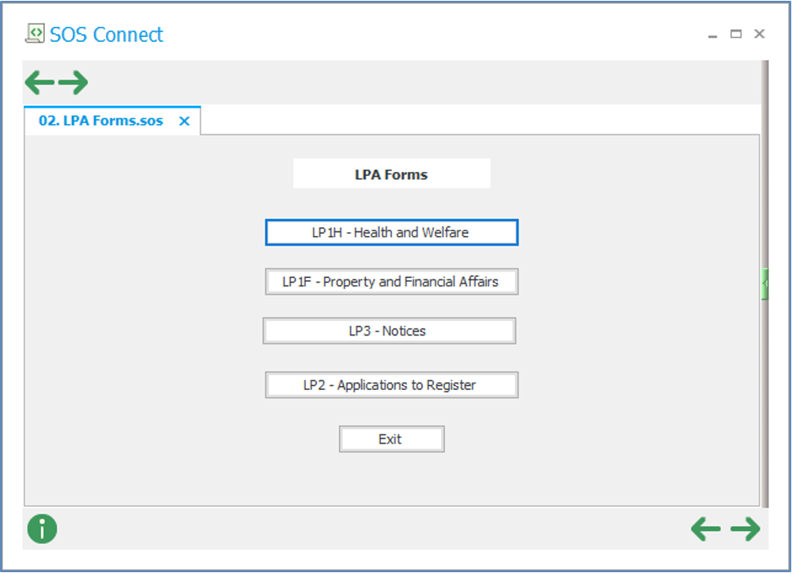Open the green information icon
This screenshot has width=792, height=573.
(42, 529)
